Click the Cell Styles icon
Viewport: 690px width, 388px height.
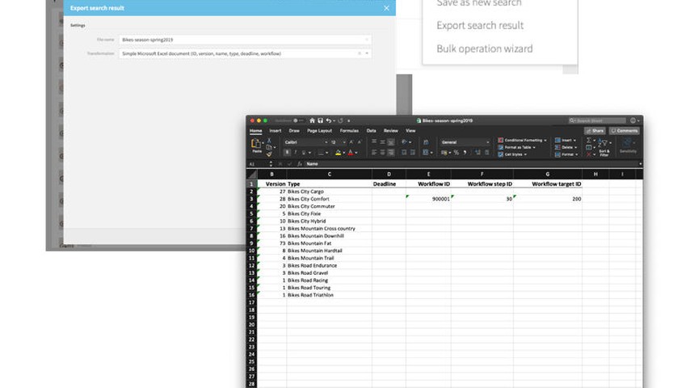[501, 154]
